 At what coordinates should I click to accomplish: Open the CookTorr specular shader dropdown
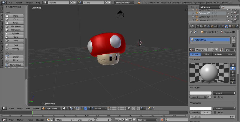(224, 108)
